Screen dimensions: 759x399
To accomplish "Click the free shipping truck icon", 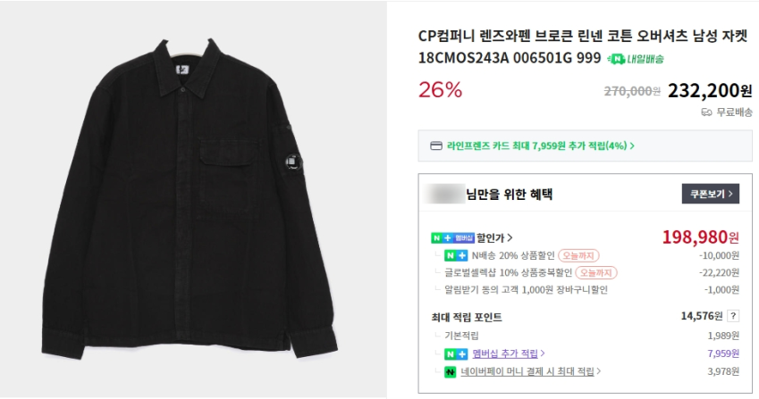I will coord(706,112).
